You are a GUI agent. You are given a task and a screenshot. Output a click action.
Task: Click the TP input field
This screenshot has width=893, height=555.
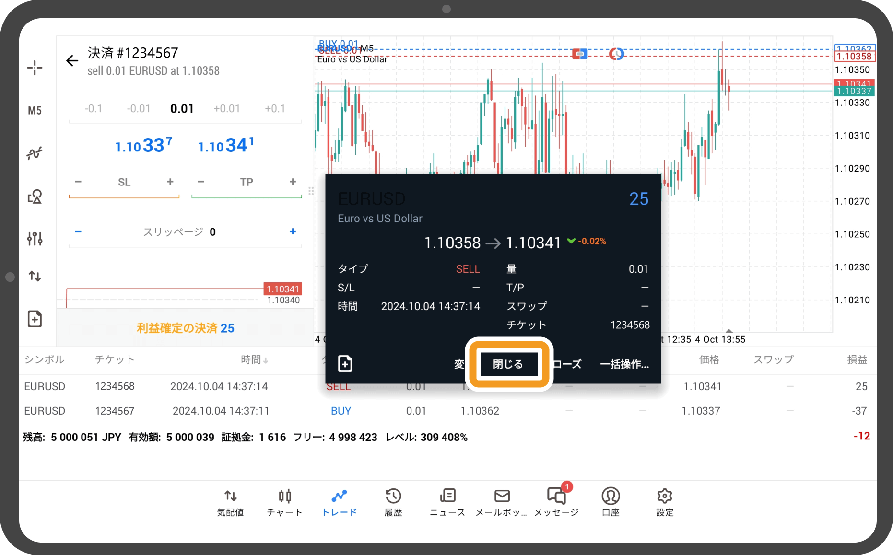click(x=247, y=182)
